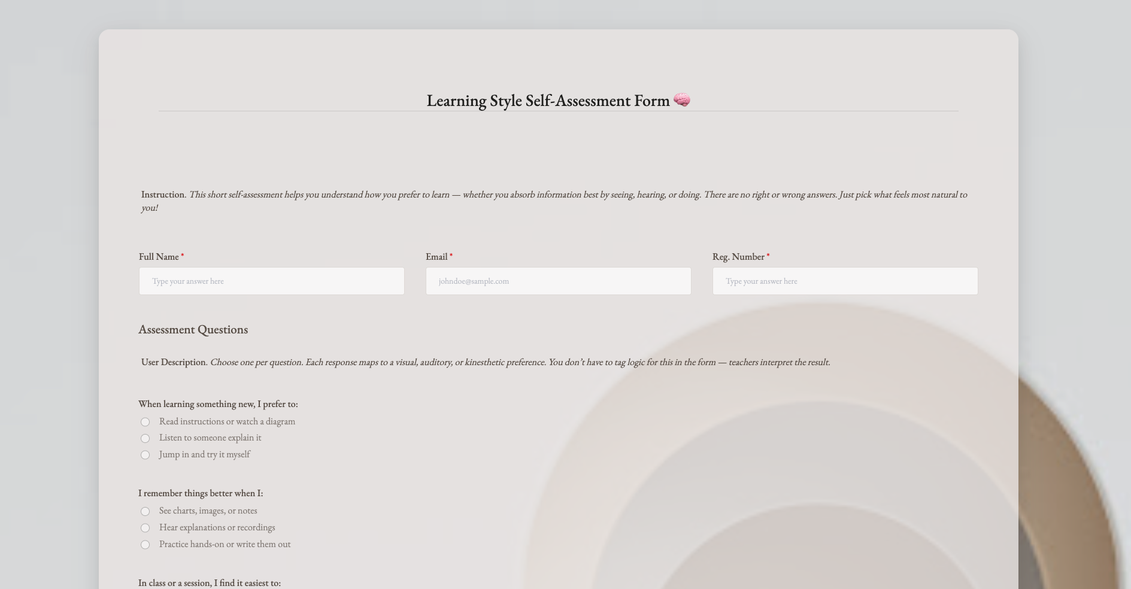Click the Reg. Number text input
1131x589 pixels.
tap(844, 281)
